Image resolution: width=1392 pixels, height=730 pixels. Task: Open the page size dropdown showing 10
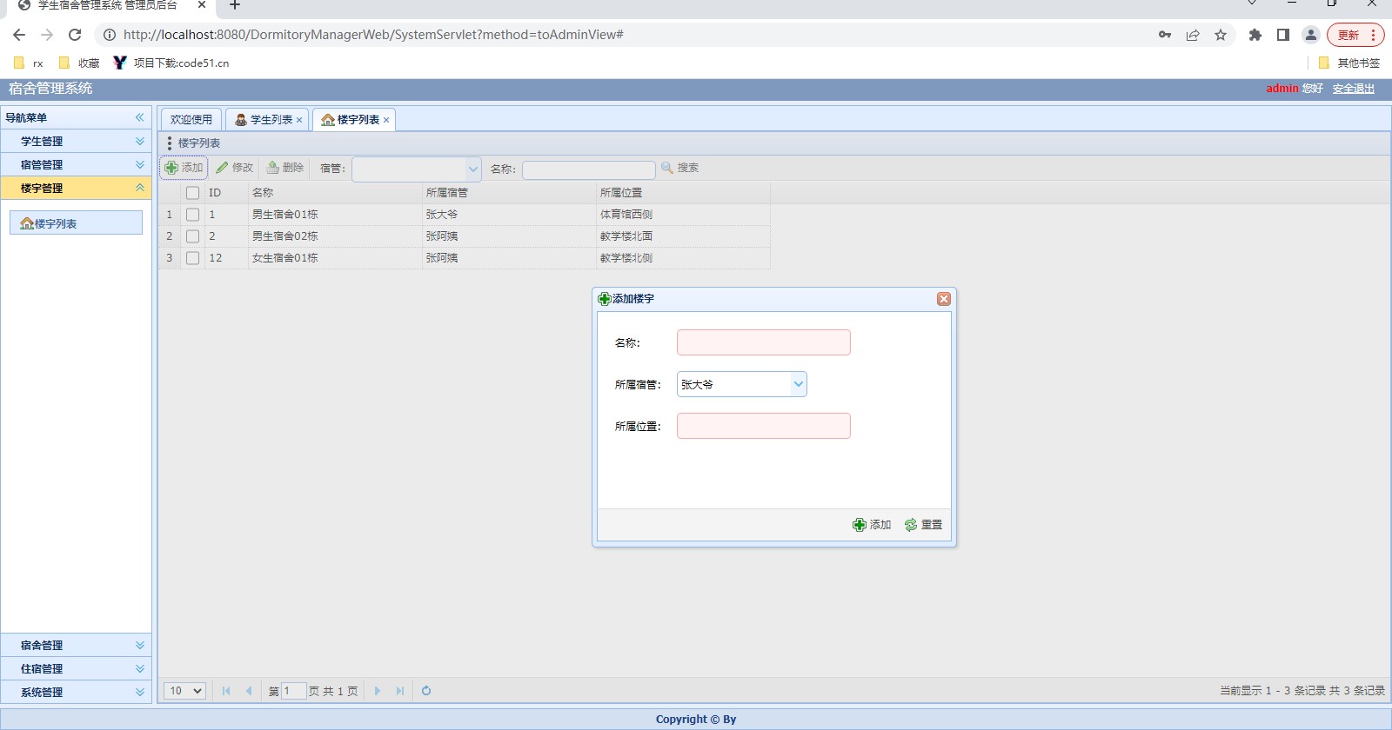tap(184, 691)
